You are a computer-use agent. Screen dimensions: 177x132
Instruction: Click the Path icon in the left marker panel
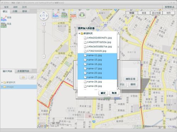[x=4, y=18]
